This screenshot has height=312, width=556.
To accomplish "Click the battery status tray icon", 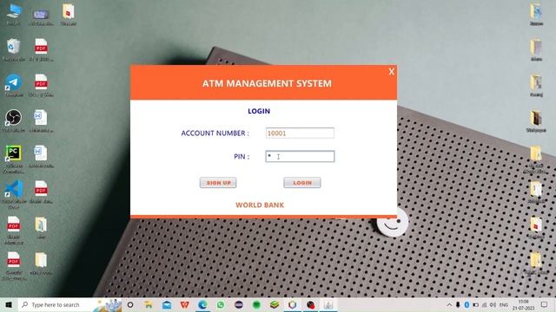I will pos(475,304).
